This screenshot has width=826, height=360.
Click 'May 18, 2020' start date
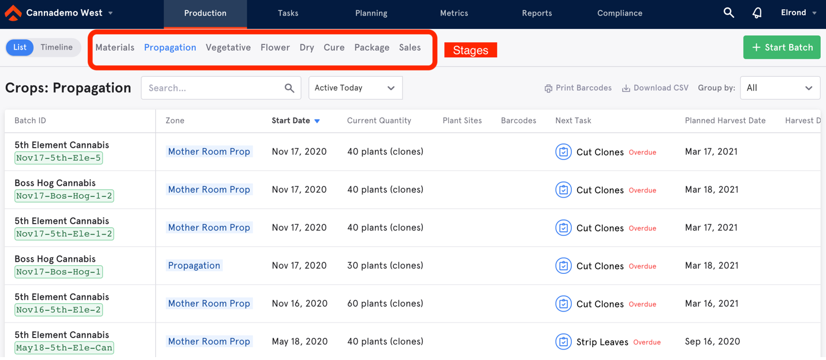300,342
